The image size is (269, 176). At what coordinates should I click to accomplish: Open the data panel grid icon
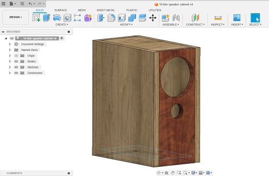(3, 3)
